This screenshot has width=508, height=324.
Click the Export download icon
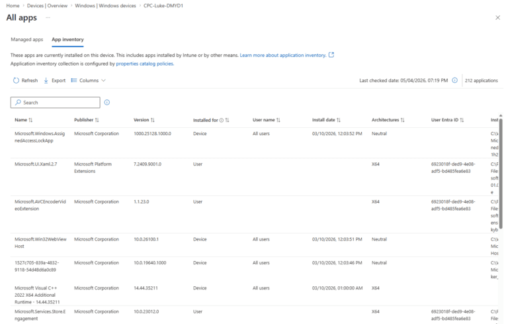46,81
